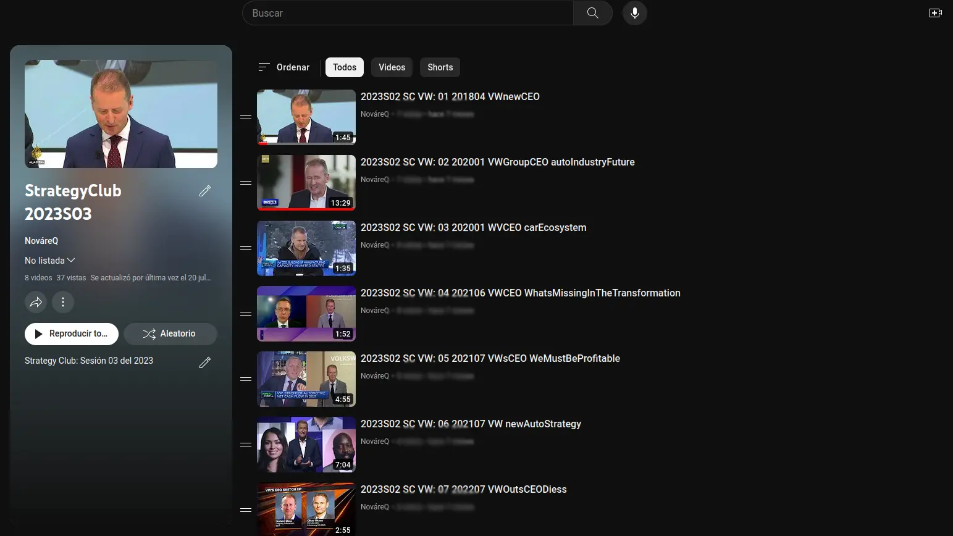Screen dimensions: 953x536
Task: Click NováreQ channel under 02 autoIndustryFuture
Action: coord(375,180)
